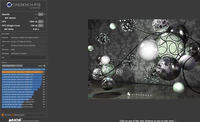The height and width of the screenshot is (122, 200).
Task: Select rank 5 i7-9750H entry scoring 186
Action: (23, 80)
